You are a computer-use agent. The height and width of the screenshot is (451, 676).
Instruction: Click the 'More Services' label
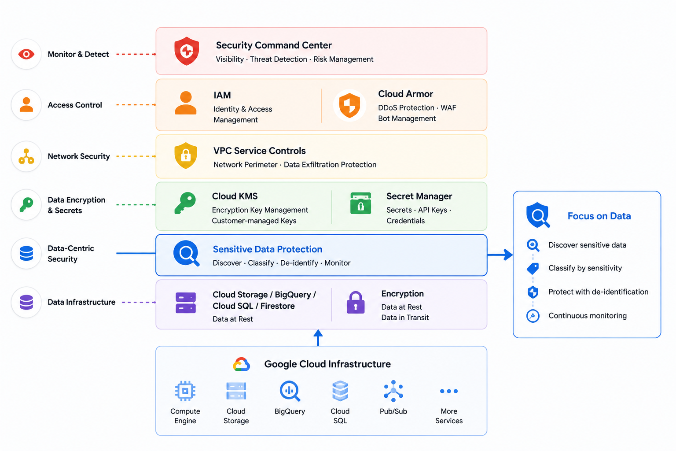[x=449, y=416]
